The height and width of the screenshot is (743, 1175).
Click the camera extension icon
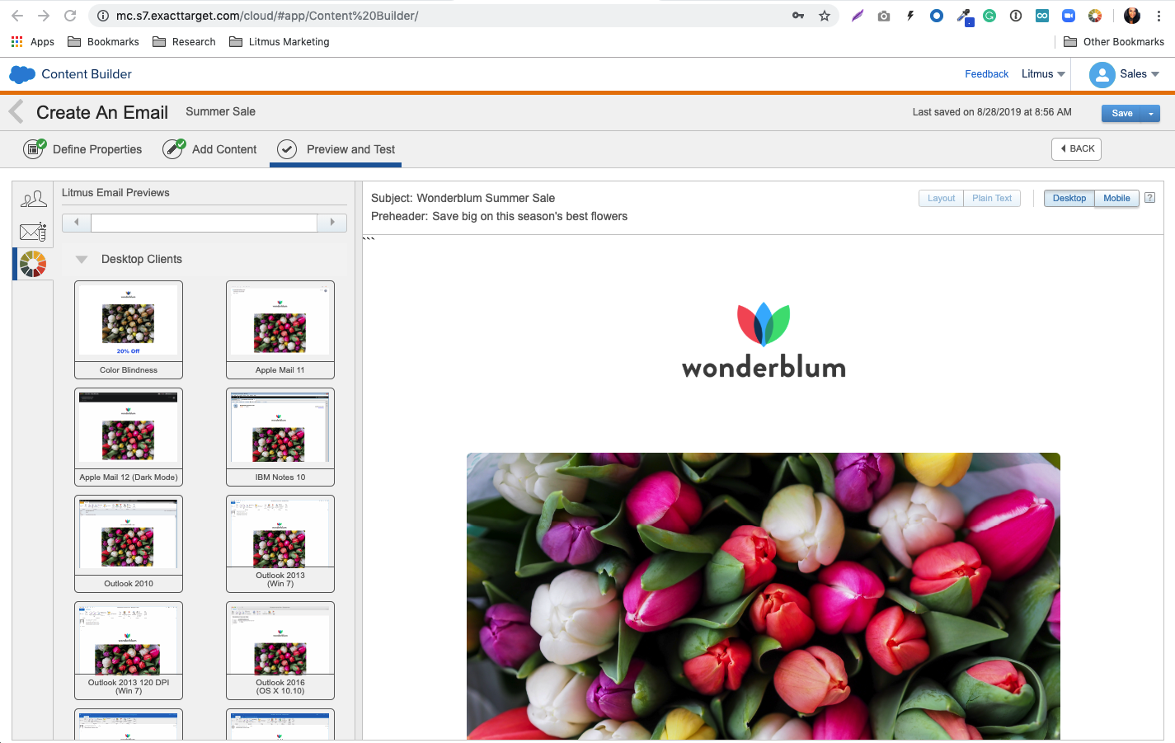point(884,16)
